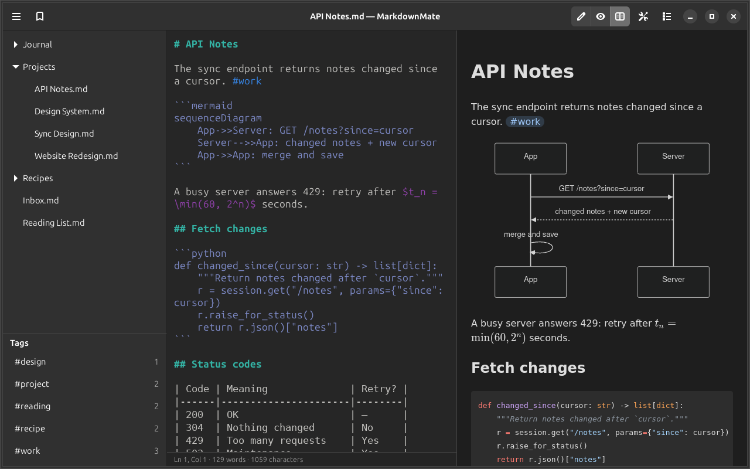Screen dimensions: 750x469
Task: Filter notes by the #project tag
Action: tap(85, 384)
